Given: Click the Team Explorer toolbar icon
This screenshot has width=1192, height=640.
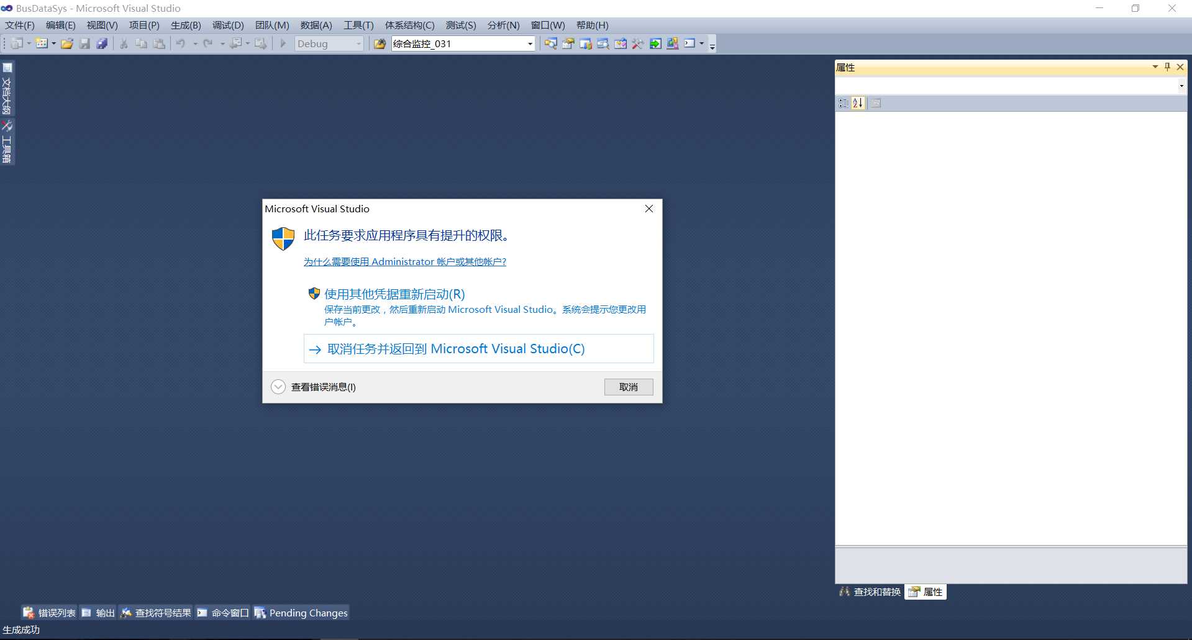Looking at the screenshot, I should pyautogui.click(x=585, y=43).
